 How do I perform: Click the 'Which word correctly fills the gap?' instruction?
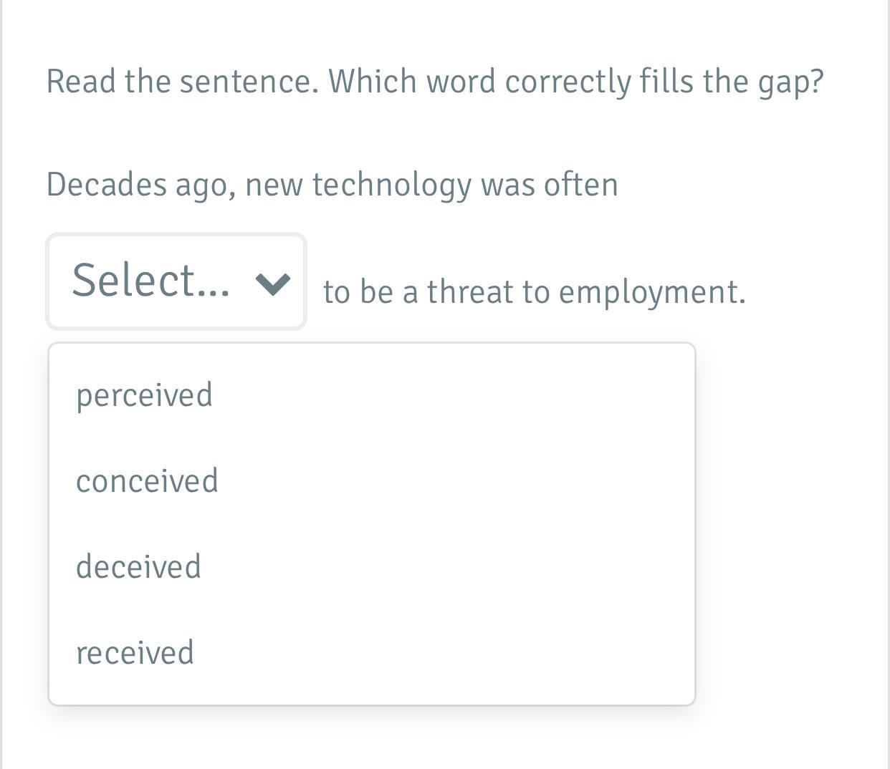576,82
